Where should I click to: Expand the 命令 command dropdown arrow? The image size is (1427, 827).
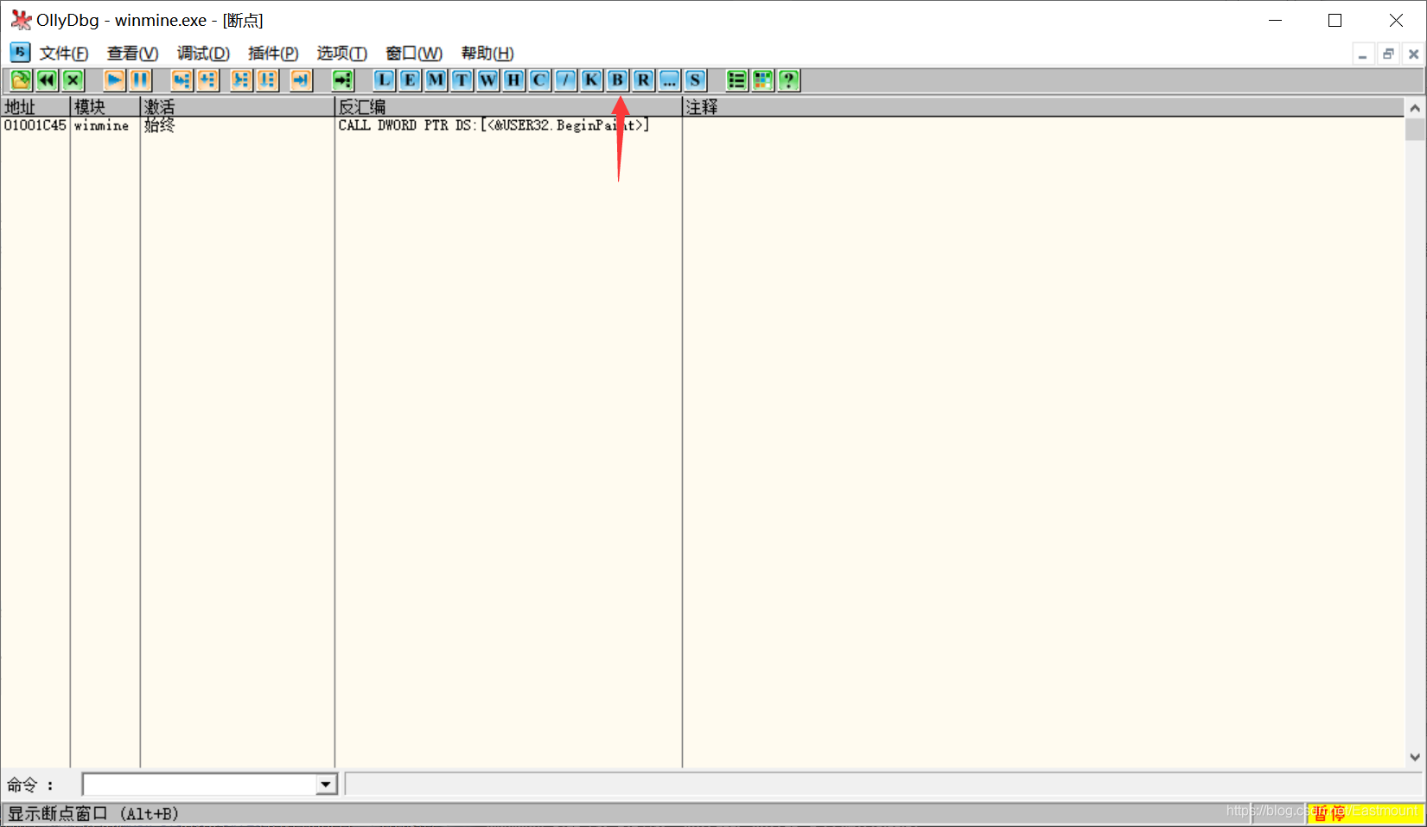click(326, 785)
